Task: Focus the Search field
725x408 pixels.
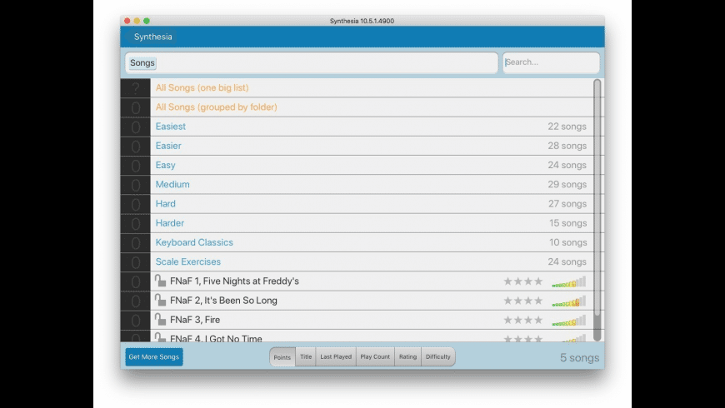Action: pyautogui.click(x=551, y=62)
